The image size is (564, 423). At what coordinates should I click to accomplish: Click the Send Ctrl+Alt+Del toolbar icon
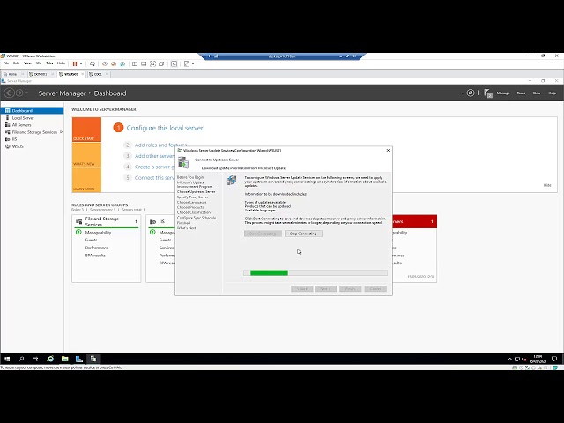point(93,63)
